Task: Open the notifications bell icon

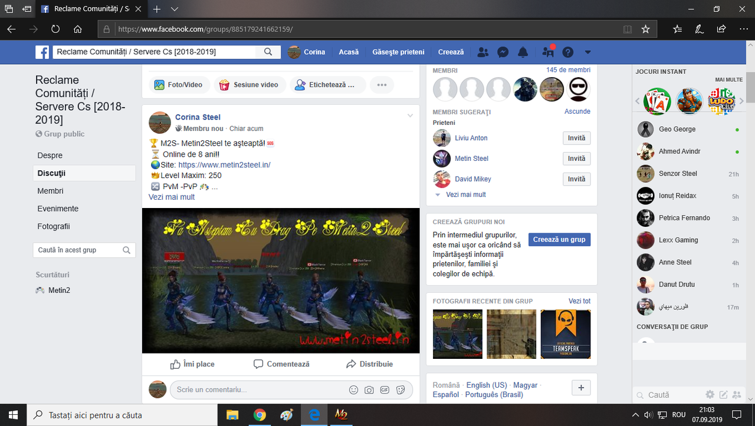Action: pos(523,52)
